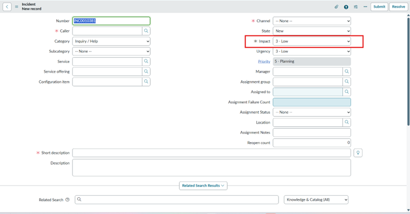
Task: Click the Related Search magnifier icon
Action: 79,199
